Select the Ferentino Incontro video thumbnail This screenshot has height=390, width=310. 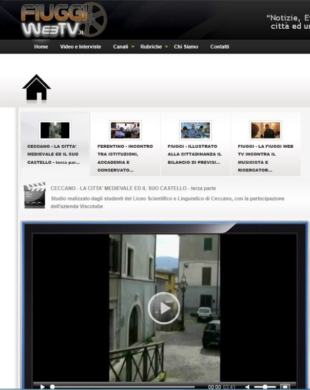125,130
